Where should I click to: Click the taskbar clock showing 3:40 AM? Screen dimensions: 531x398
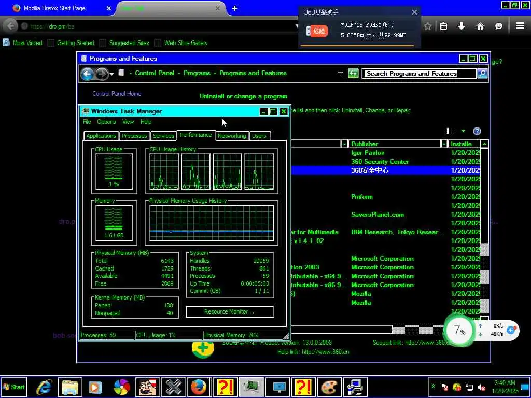point(505,387)
